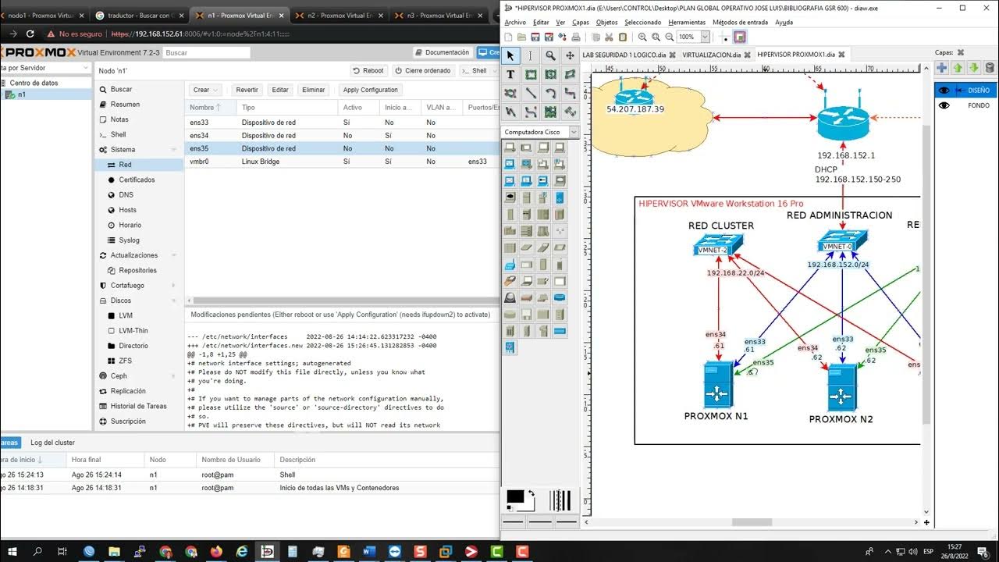The image size is (999, 562).
Task: Click the swap foreground/background colors arrow in Dia
Action: (531, 494)
